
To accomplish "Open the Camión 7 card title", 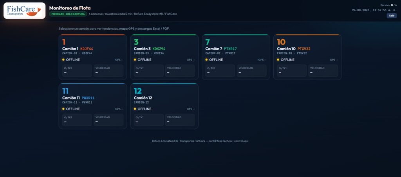I will (213, 49).
